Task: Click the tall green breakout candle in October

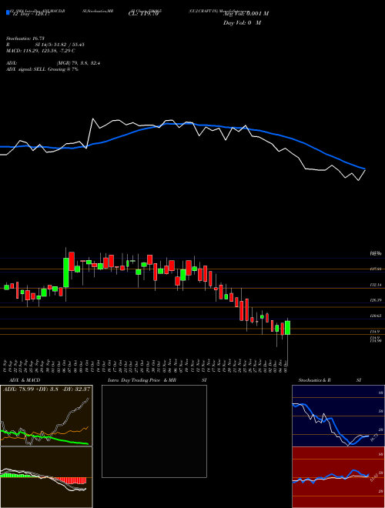Action: coord(65,272)
